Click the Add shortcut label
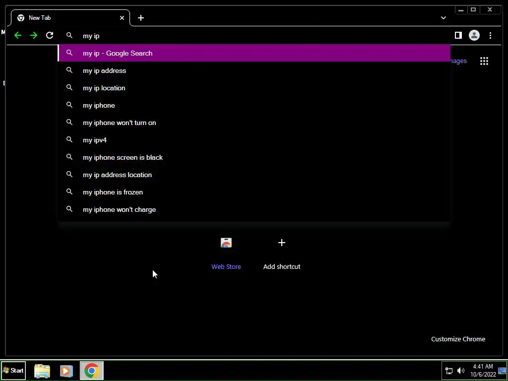This screenshot has width=508, height=381. (x=282, y=266)
